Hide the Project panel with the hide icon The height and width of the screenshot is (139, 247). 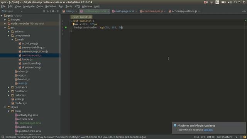pos(58,11)
